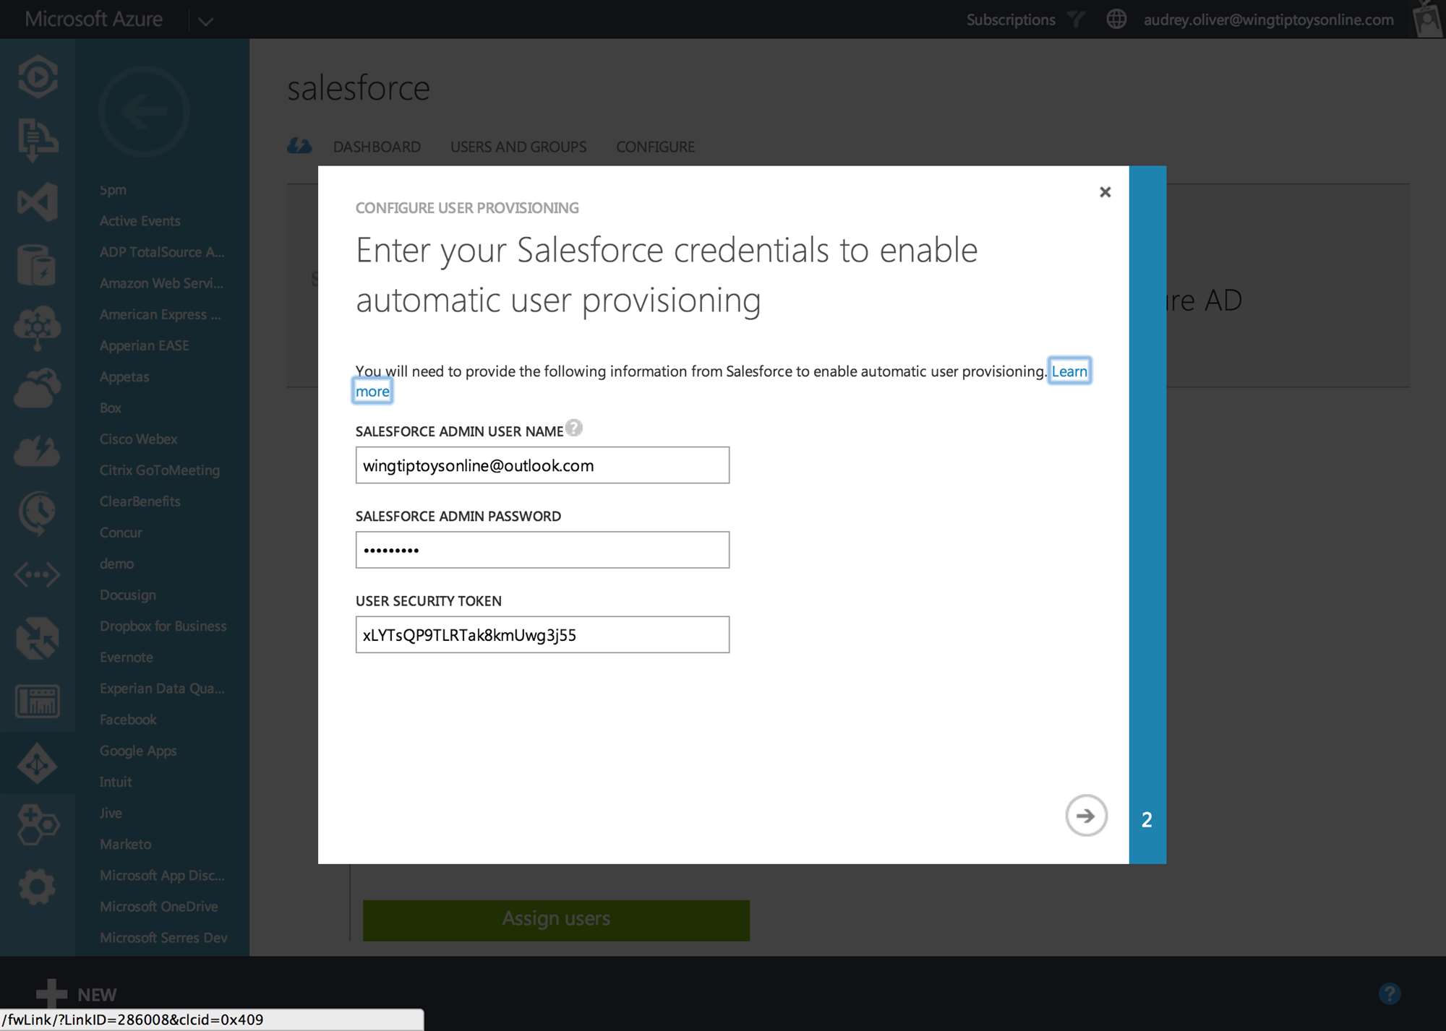Click the Subscriptions filter icon

click(1077, 20)
